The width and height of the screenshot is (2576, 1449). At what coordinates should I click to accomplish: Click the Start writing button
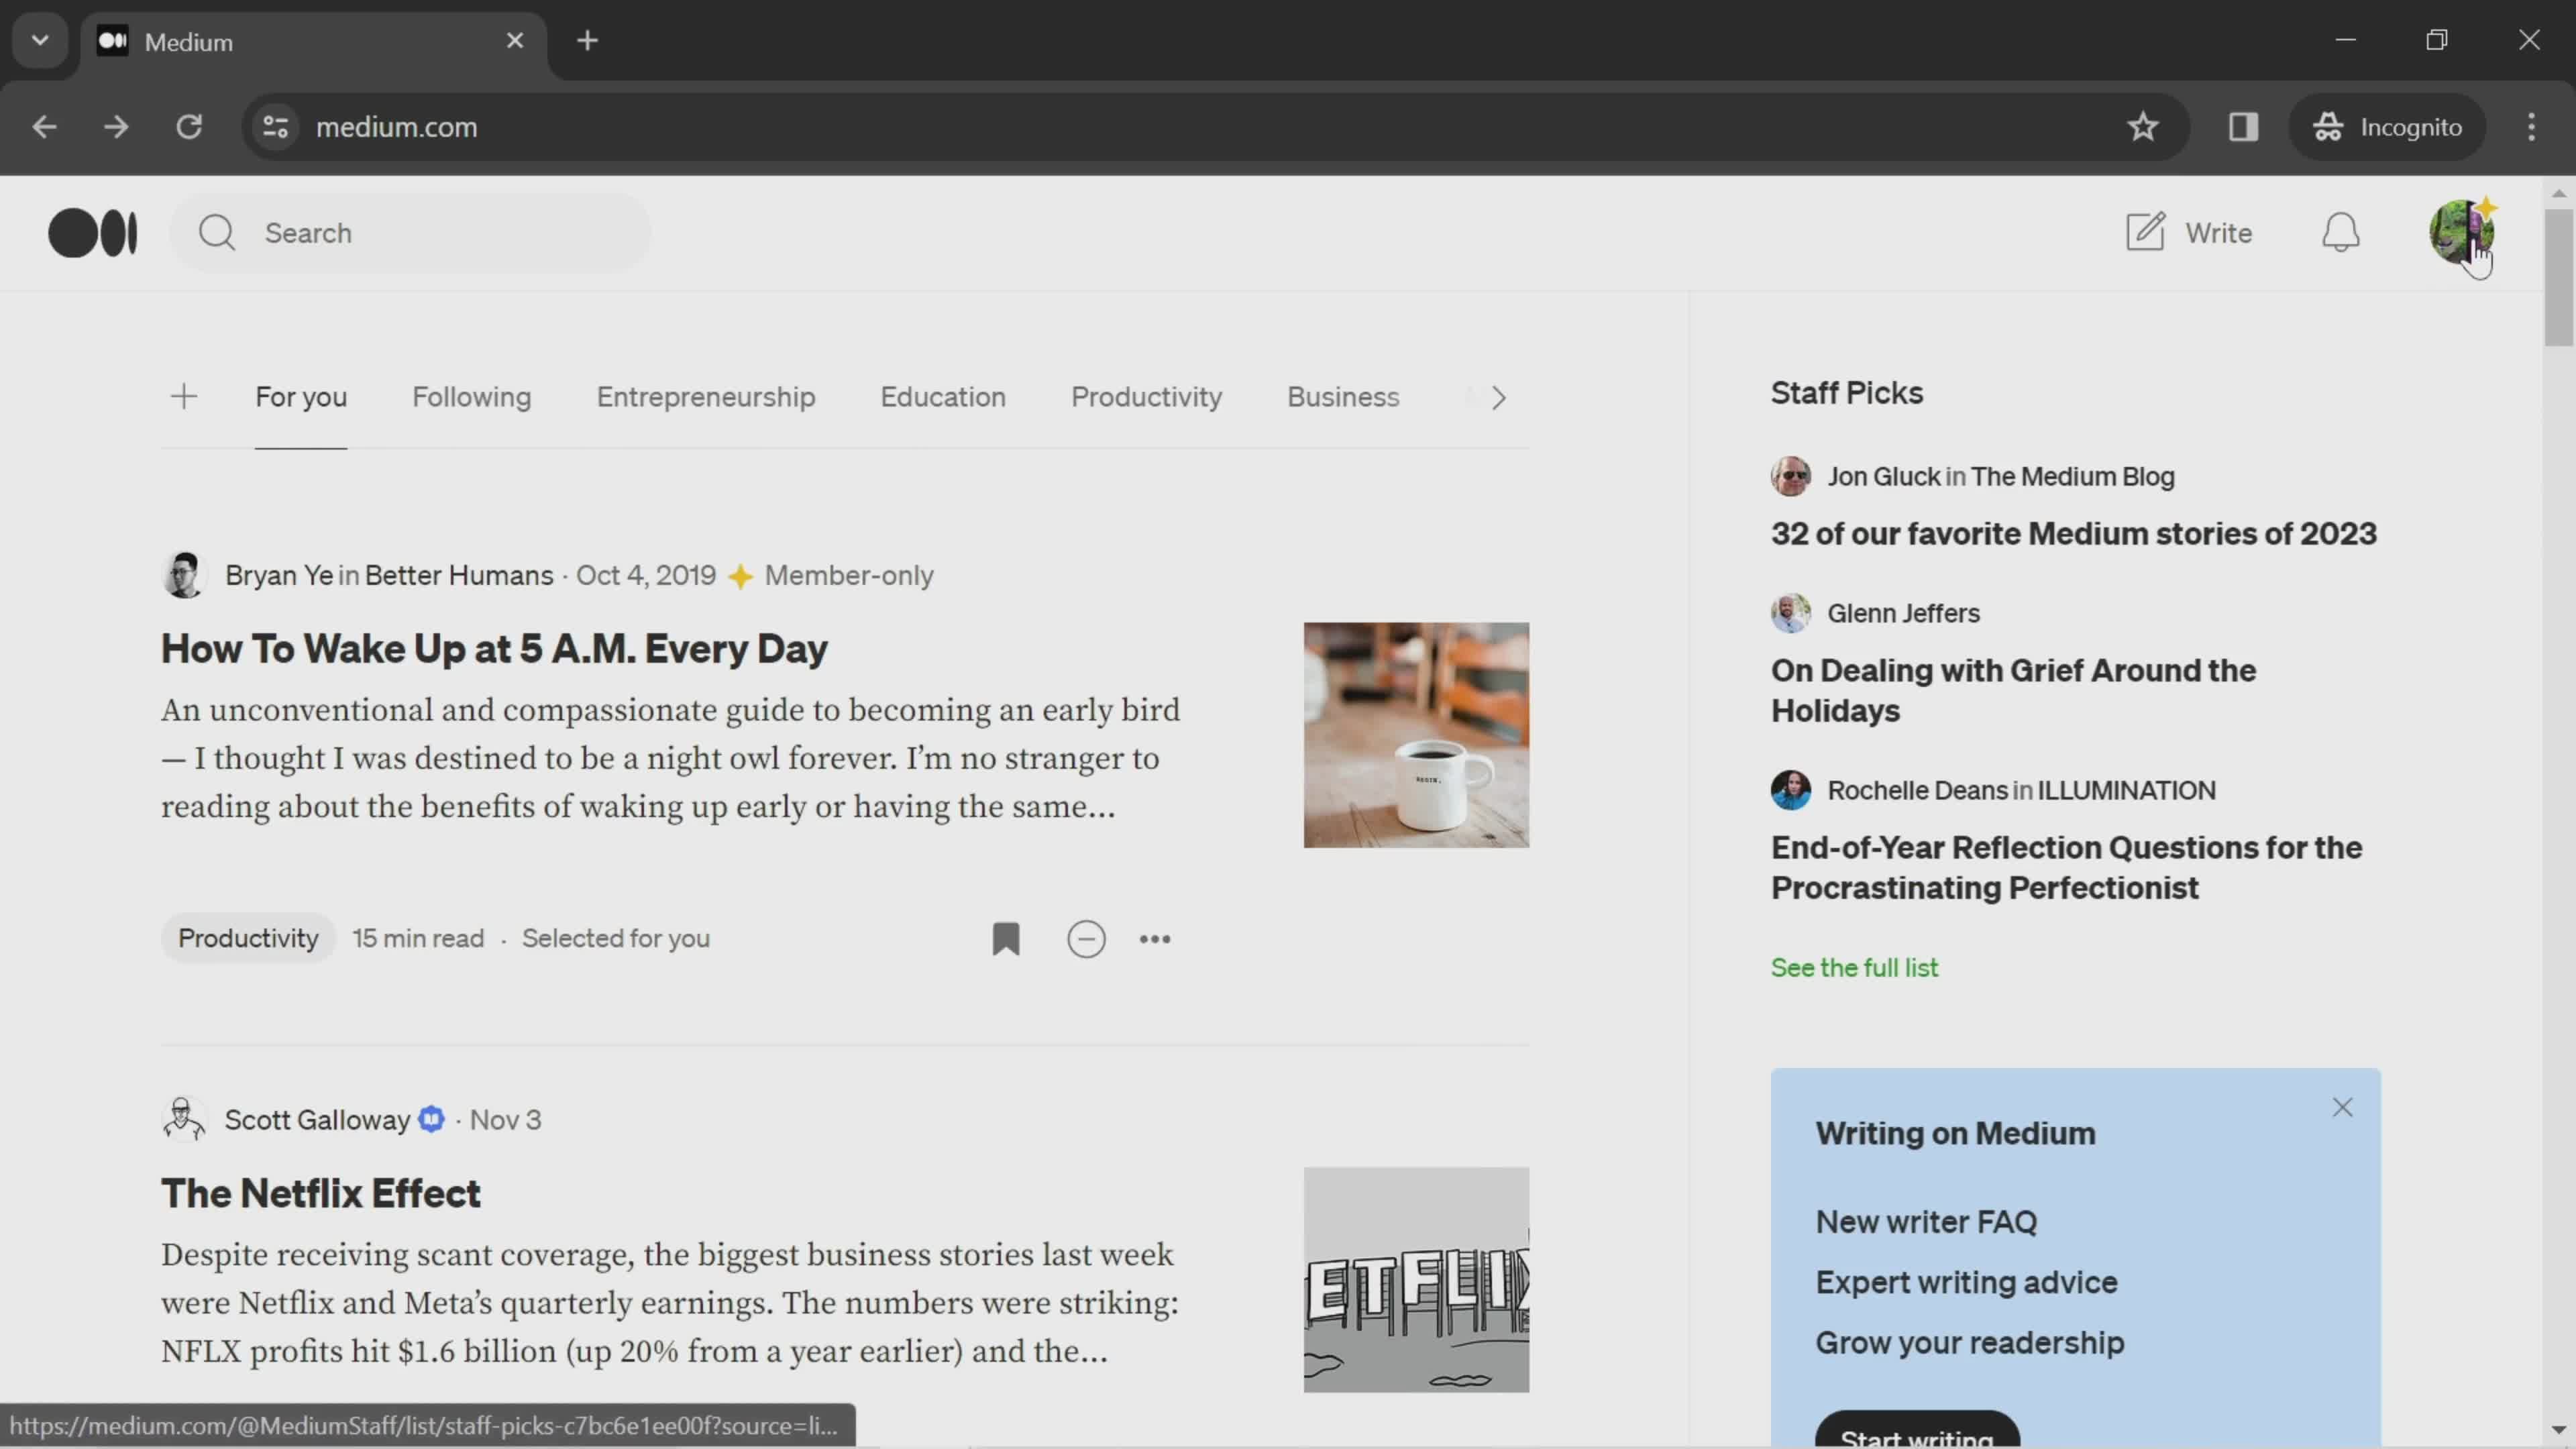[1917, 1430]
